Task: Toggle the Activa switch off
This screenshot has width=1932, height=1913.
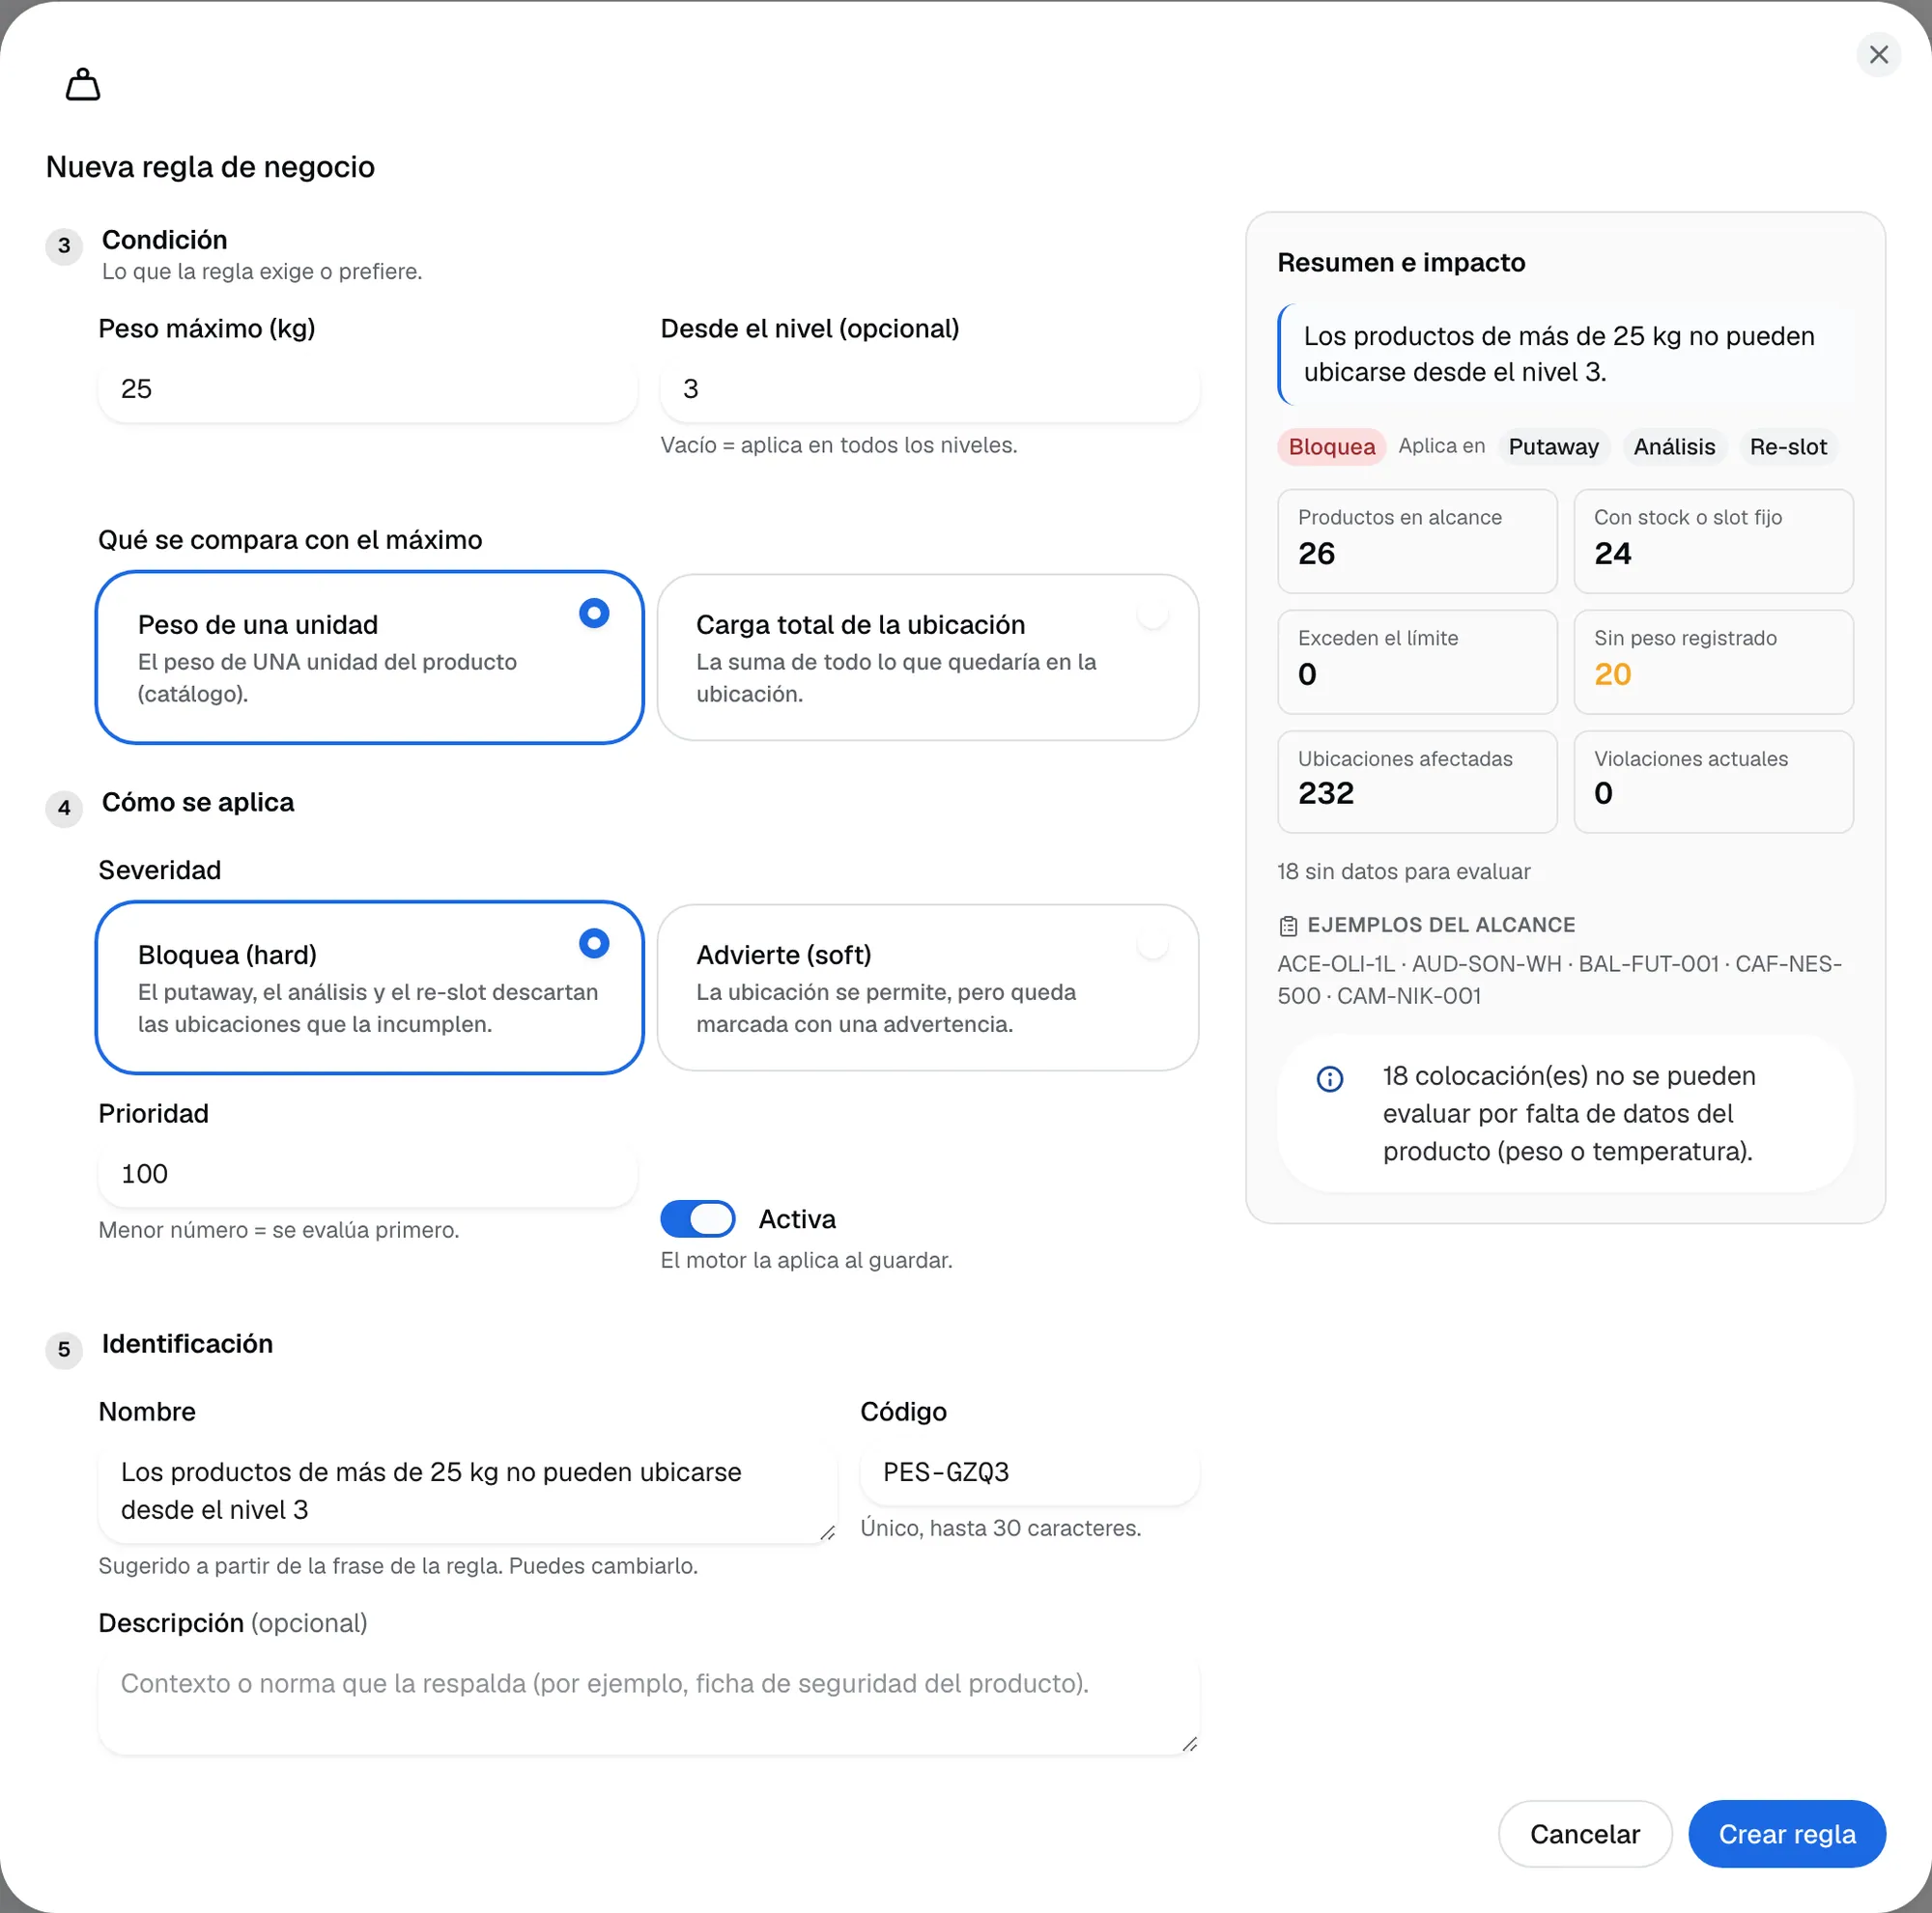Action: coord(697,1218)
